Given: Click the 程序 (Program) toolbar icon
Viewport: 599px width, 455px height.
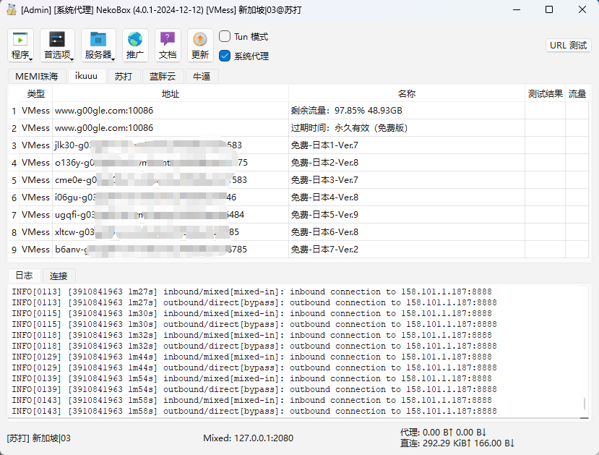Looking at the screenshot, I should pos(20,40).
